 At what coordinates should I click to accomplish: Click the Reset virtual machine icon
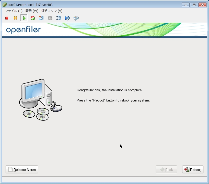click(x=33, y=18)
